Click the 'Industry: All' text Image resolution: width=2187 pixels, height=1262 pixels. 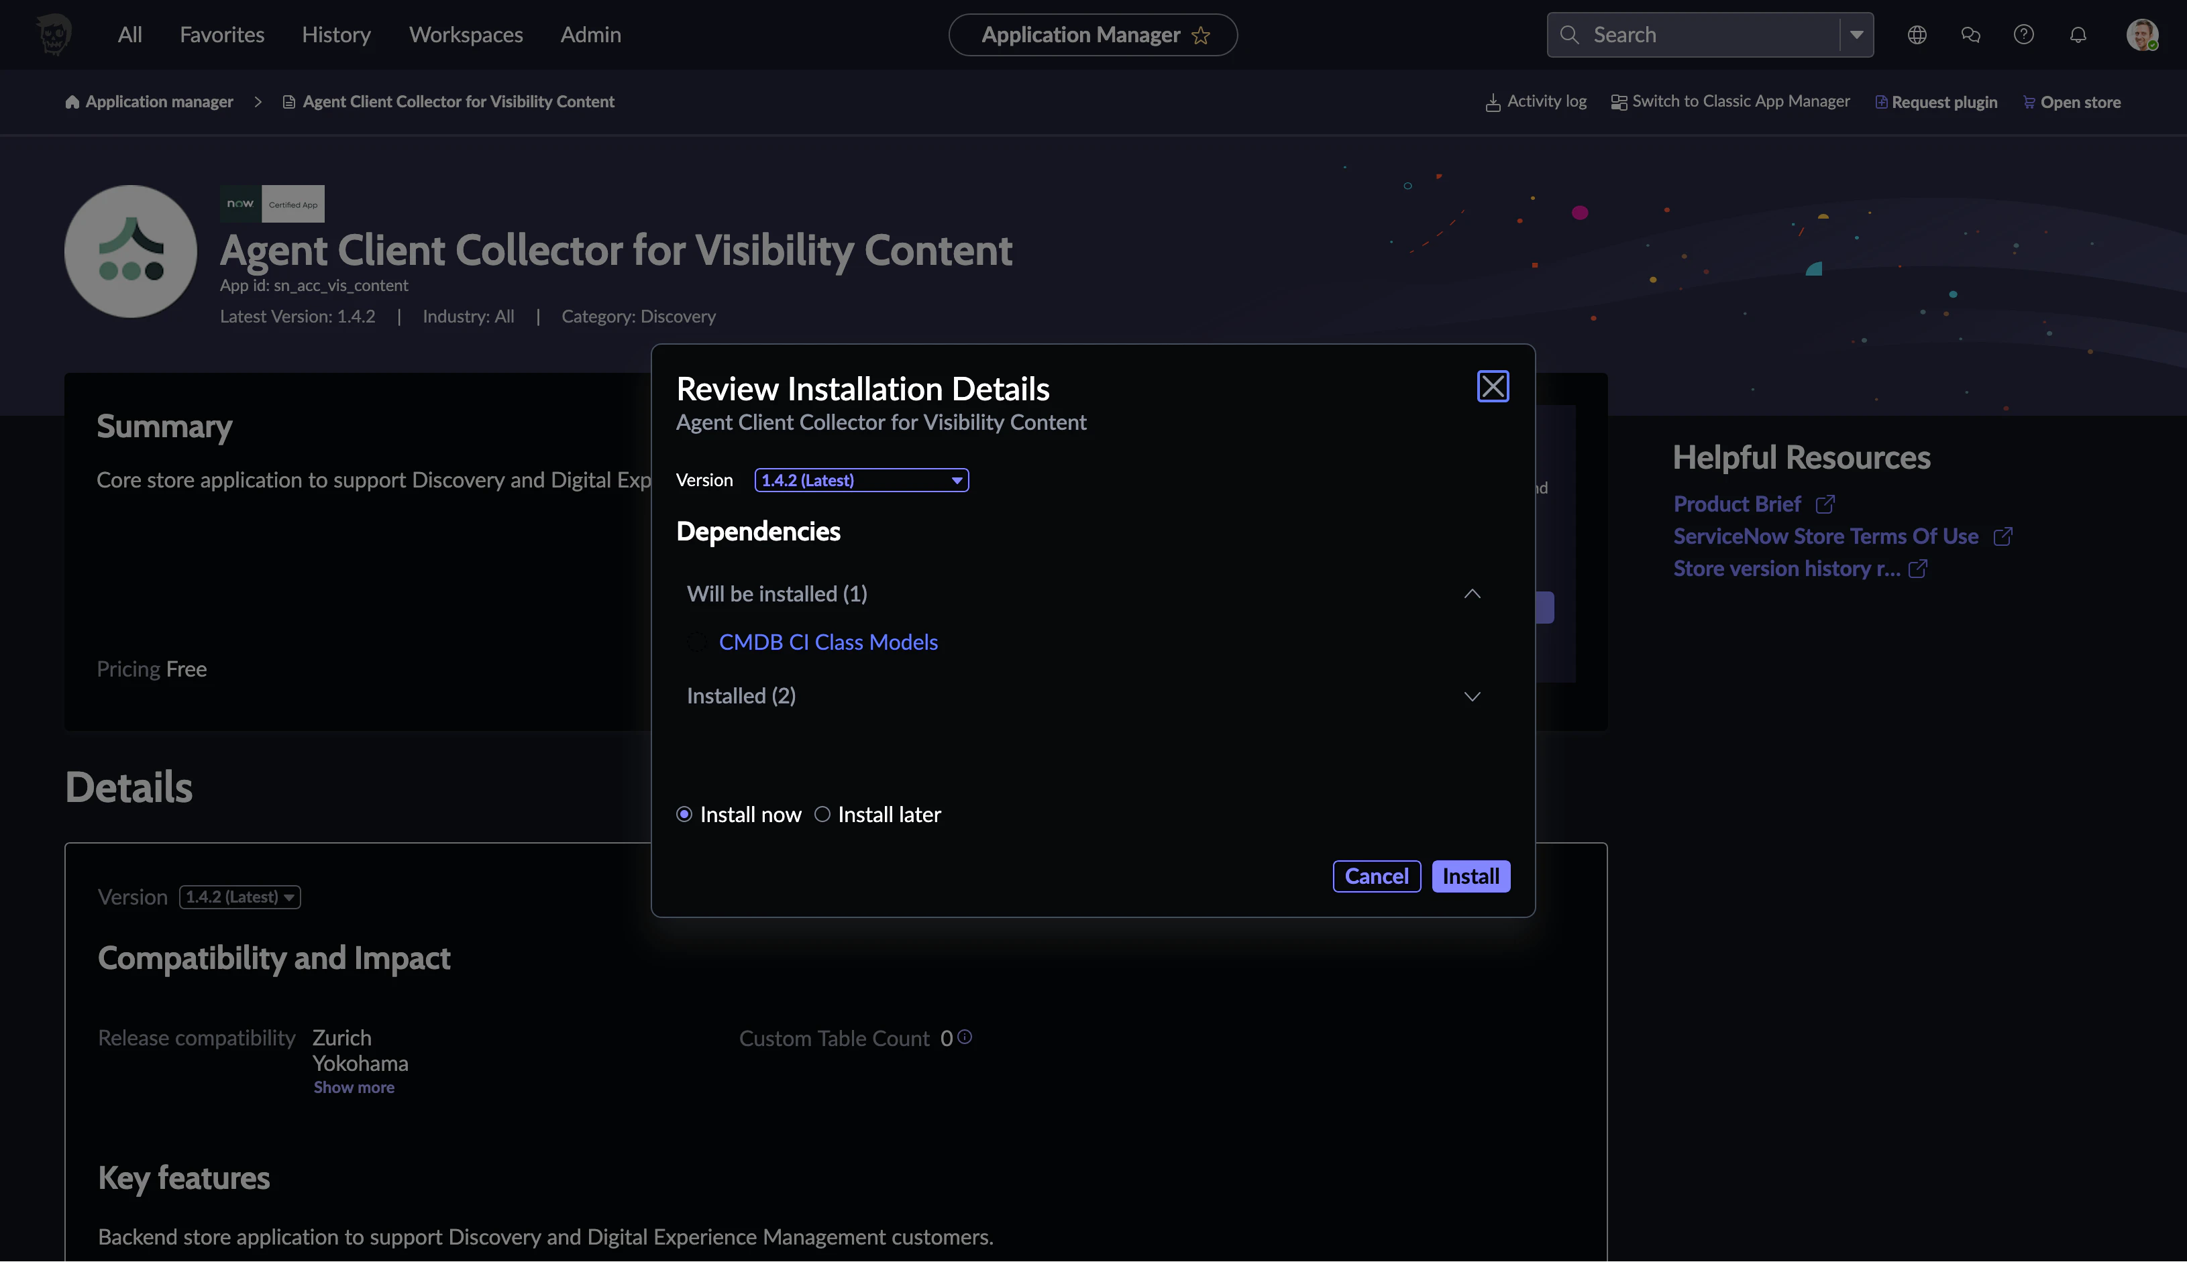pos(468,317)
